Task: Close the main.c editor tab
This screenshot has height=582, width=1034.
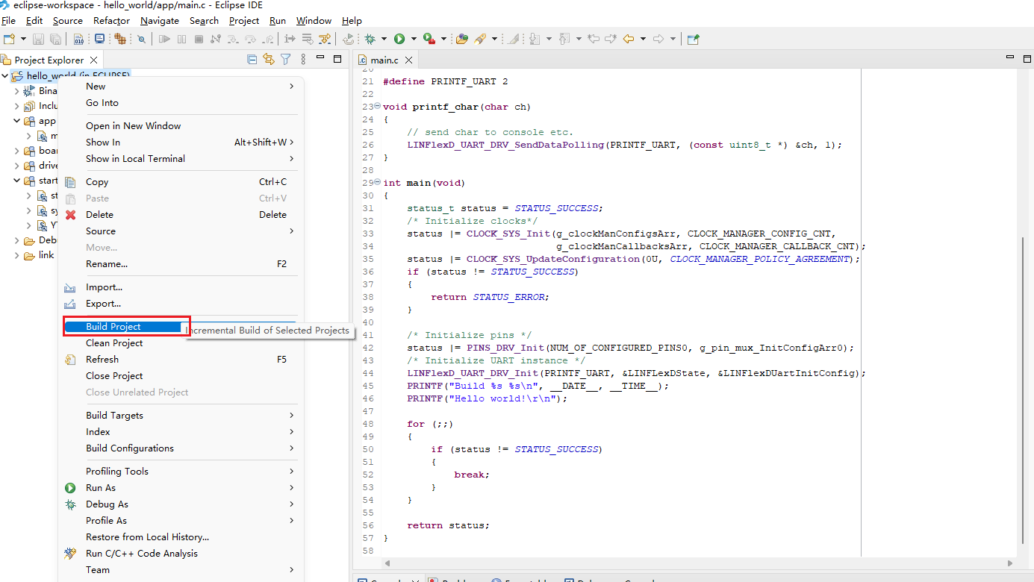Action: click(409, 60)
